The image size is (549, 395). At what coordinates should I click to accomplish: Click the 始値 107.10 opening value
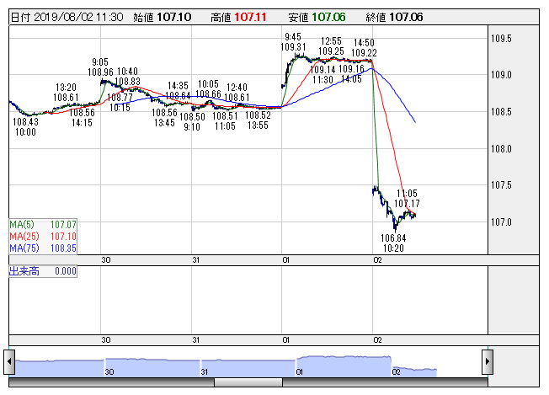163,17
